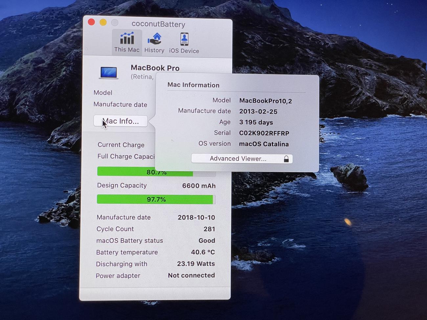Click the macOS Battery status label
The height and width of the screenshot is (320, 427).
point(129,241)
